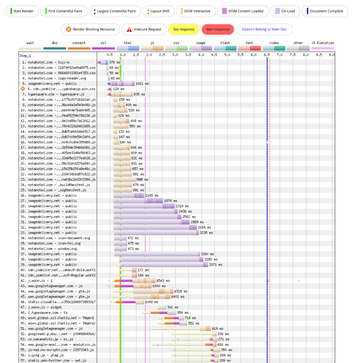Click the image color legend bar
This screenshot has height=363, width=352.
point(201,48)
